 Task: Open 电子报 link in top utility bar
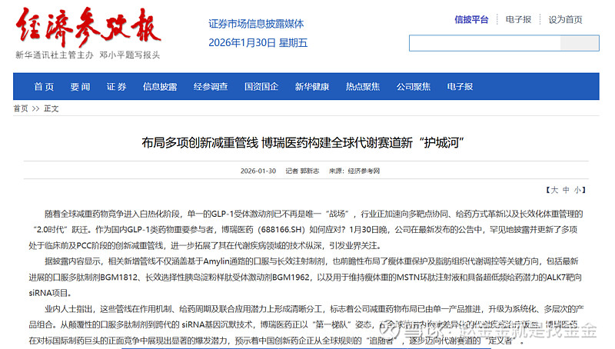(518, 19)
